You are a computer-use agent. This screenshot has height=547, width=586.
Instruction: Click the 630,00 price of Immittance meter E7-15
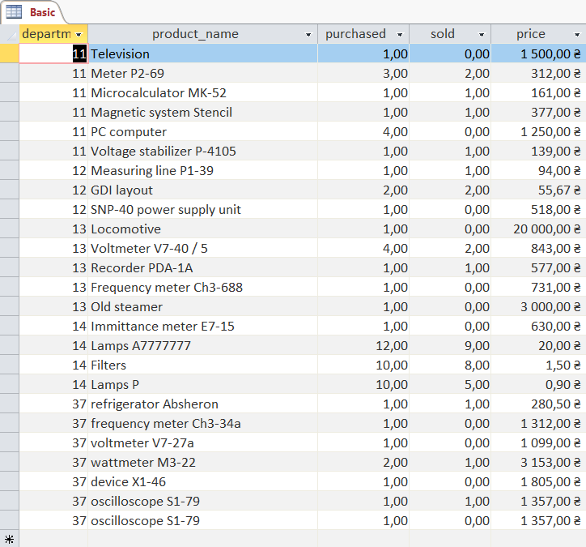(x=538, y=326)
